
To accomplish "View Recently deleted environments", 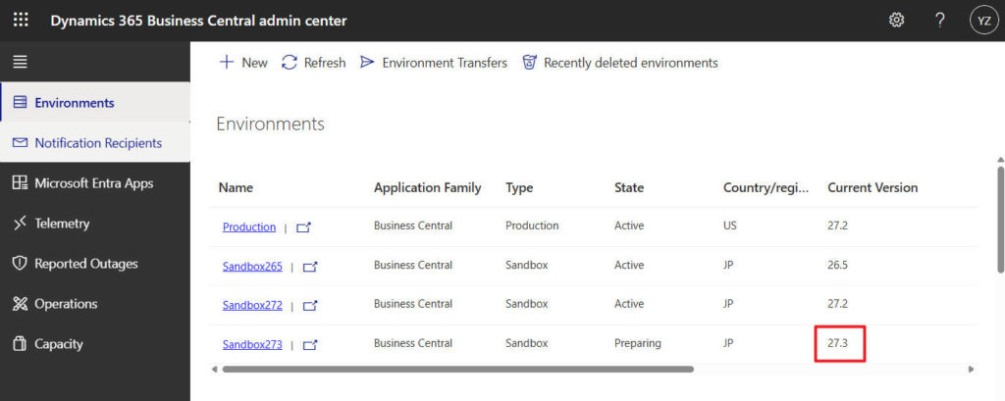I will click(x=619, y=63).
